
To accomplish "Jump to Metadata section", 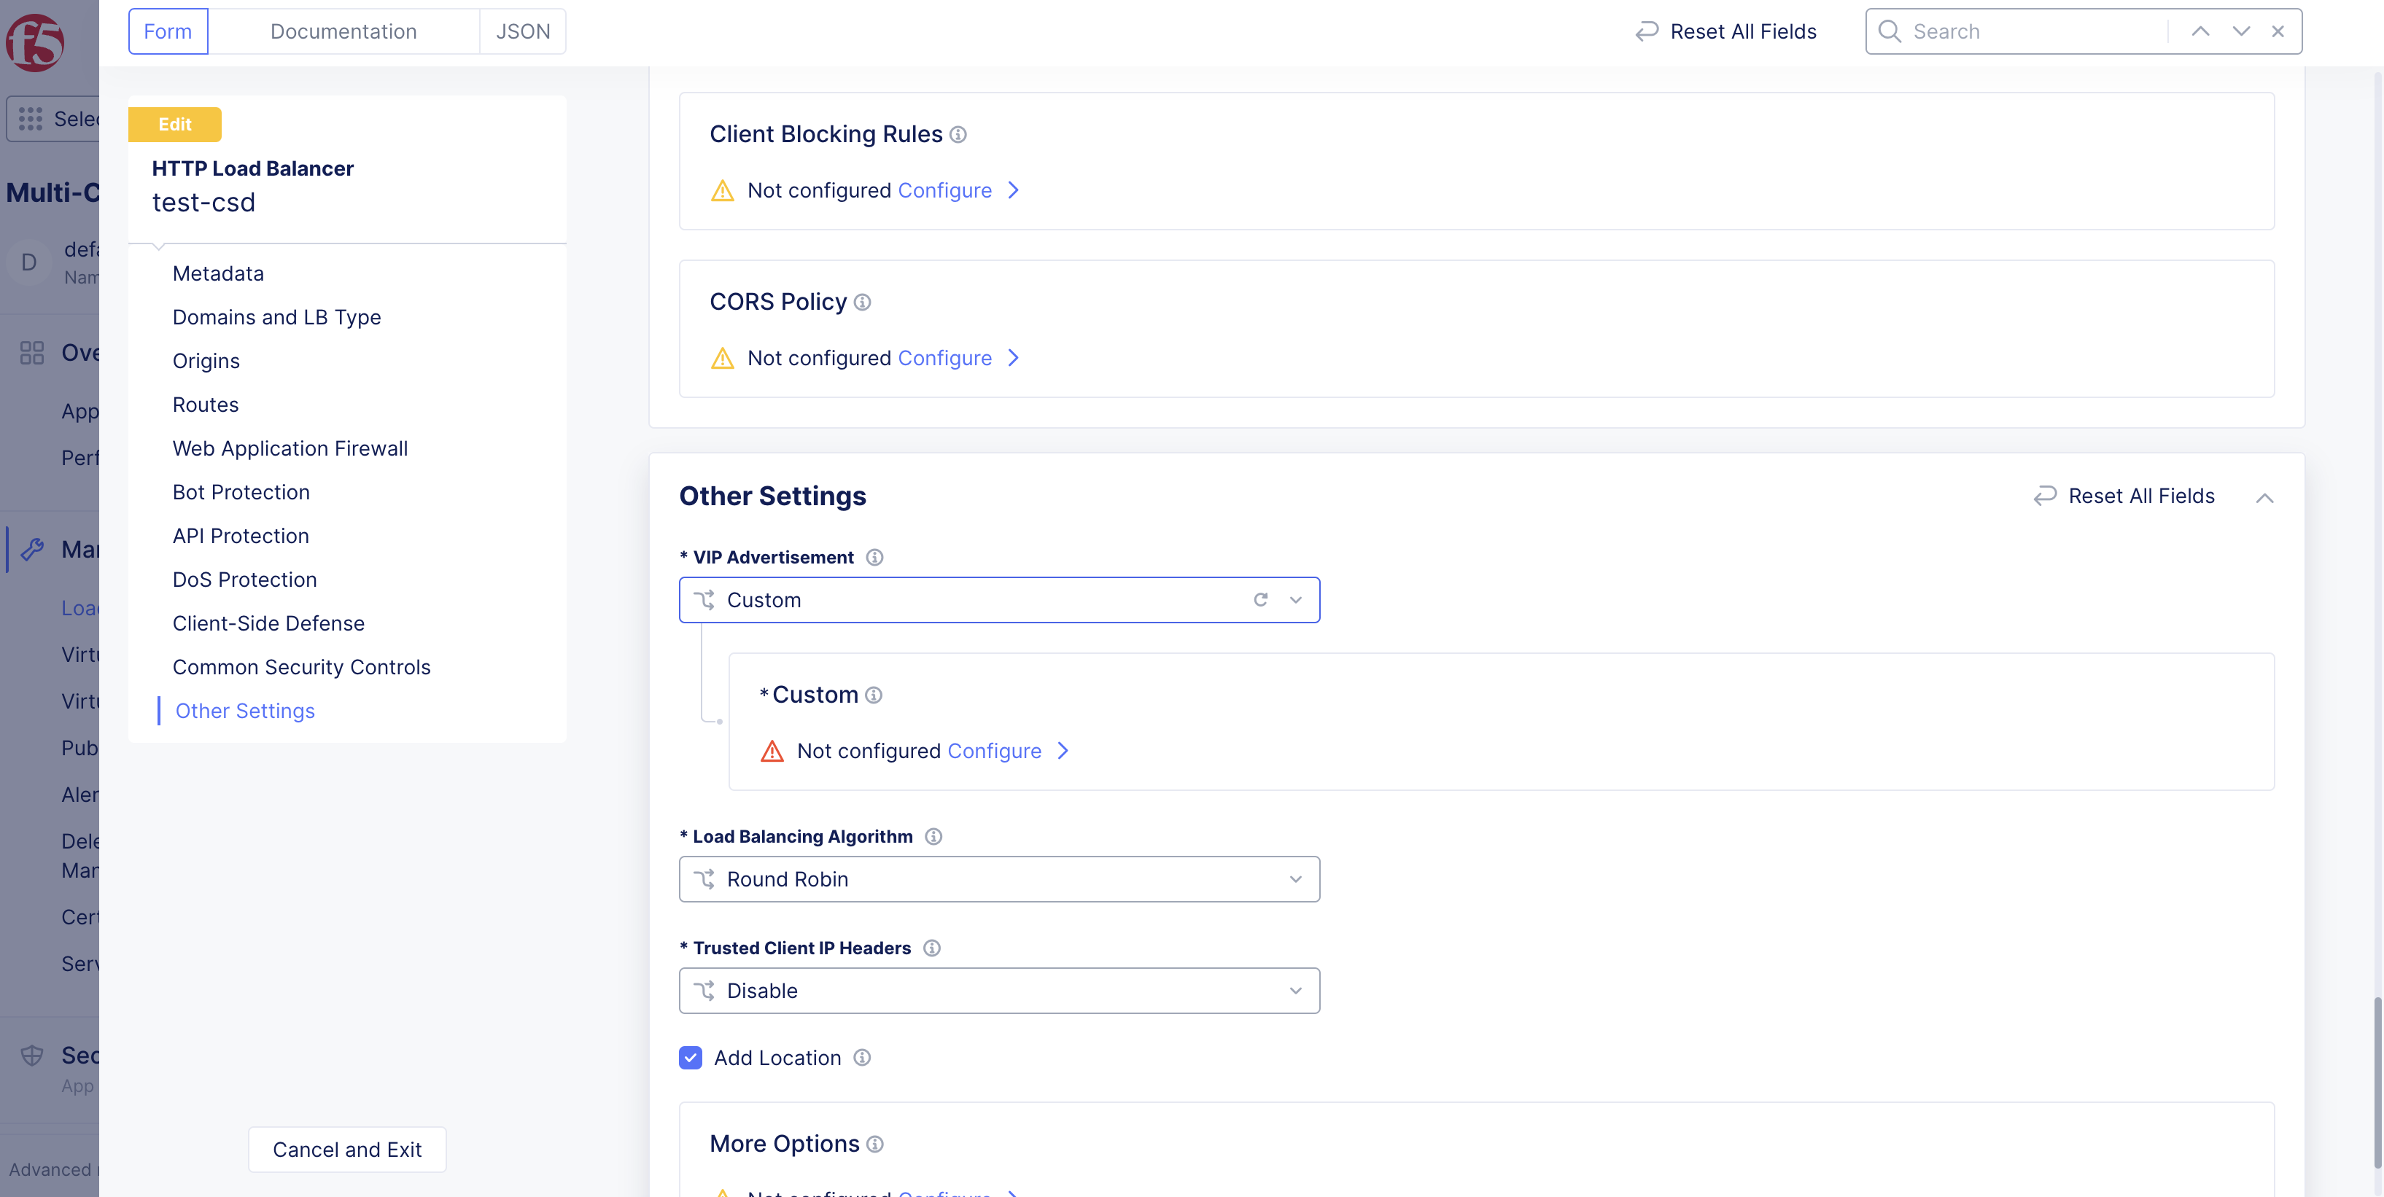I will pyautogui.click(x=217, y=274).
